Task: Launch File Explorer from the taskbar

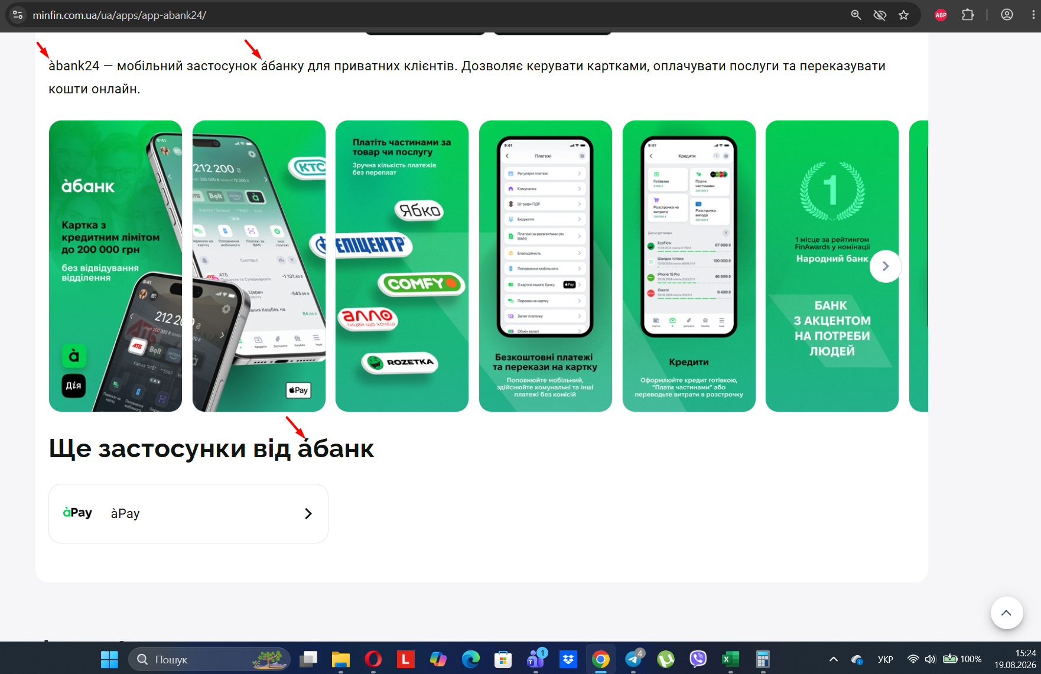Action: [341, 659]
